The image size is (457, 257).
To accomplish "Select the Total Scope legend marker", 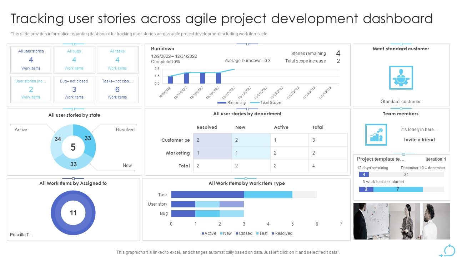I will [x=254, y=103].
